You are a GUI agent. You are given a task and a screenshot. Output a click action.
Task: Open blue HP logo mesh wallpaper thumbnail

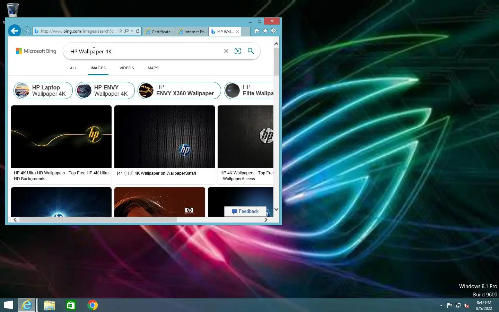[x=165, y=137]
